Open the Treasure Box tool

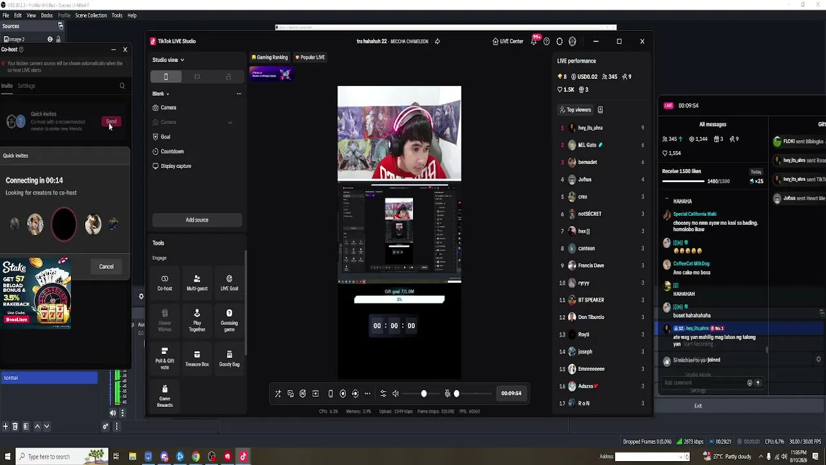[197, 358]
